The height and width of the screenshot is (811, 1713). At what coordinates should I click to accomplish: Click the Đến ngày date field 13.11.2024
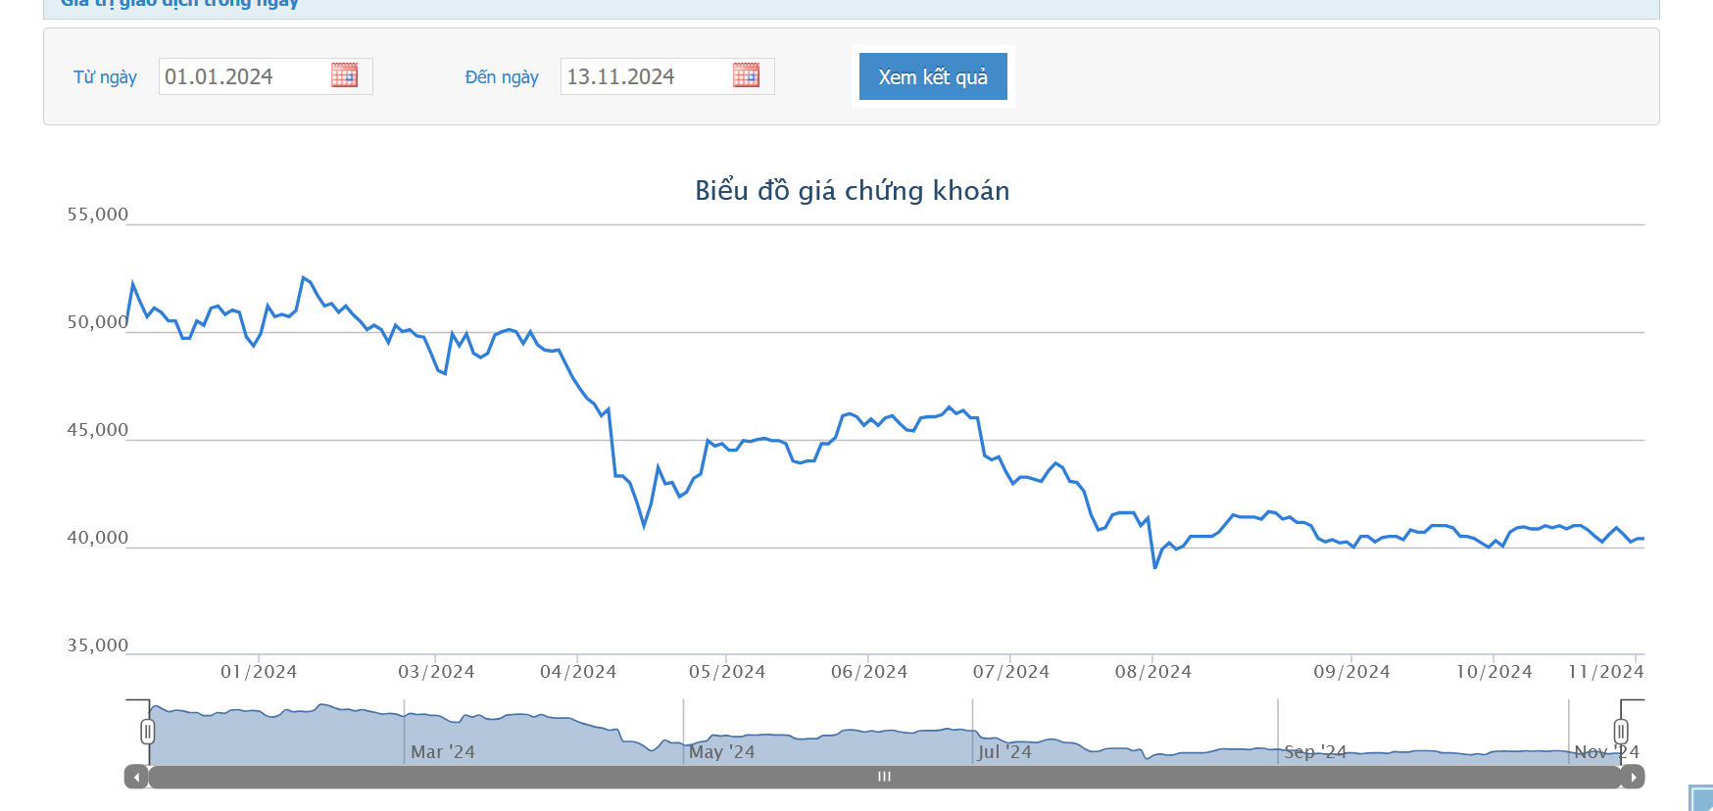[x=667, y=76]
